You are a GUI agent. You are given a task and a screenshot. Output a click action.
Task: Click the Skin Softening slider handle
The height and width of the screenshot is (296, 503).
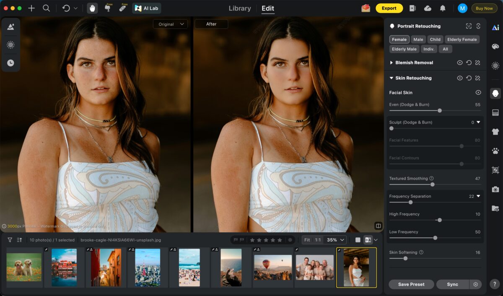[405, 258]
